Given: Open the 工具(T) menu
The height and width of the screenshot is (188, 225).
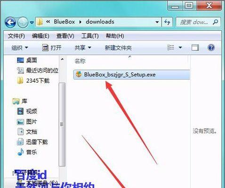Looking at the screenshot, I should [90, 36].
